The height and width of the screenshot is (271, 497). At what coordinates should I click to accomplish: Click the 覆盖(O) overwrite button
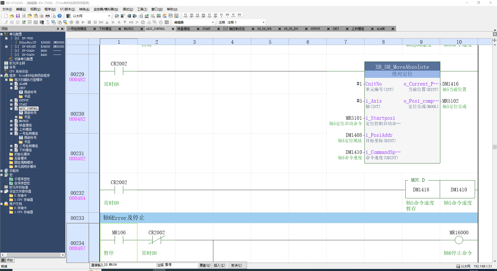(205, 265)
